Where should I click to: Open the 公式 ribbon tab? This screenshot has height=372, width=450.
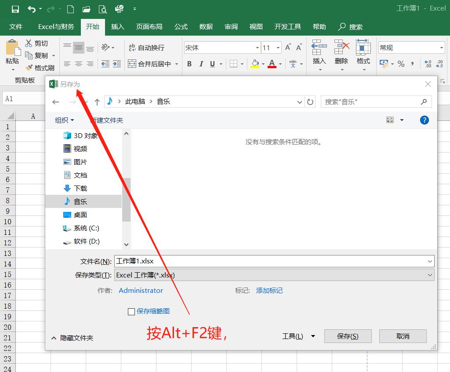click(181, 27)
